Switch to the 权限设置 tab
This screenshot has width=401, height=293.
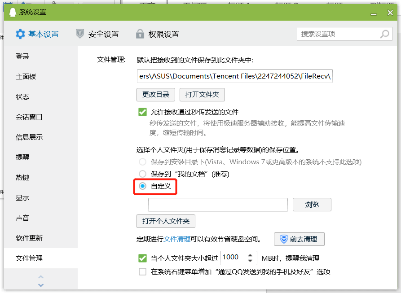pos(158,34)
